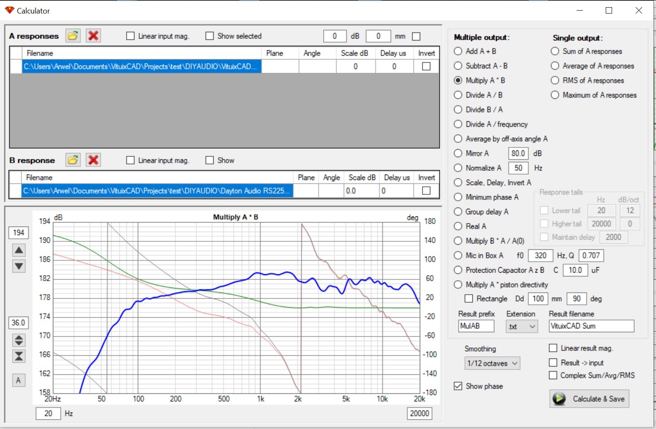
Task: Click the A auto-scale button
Action: (x=18, y=380)
